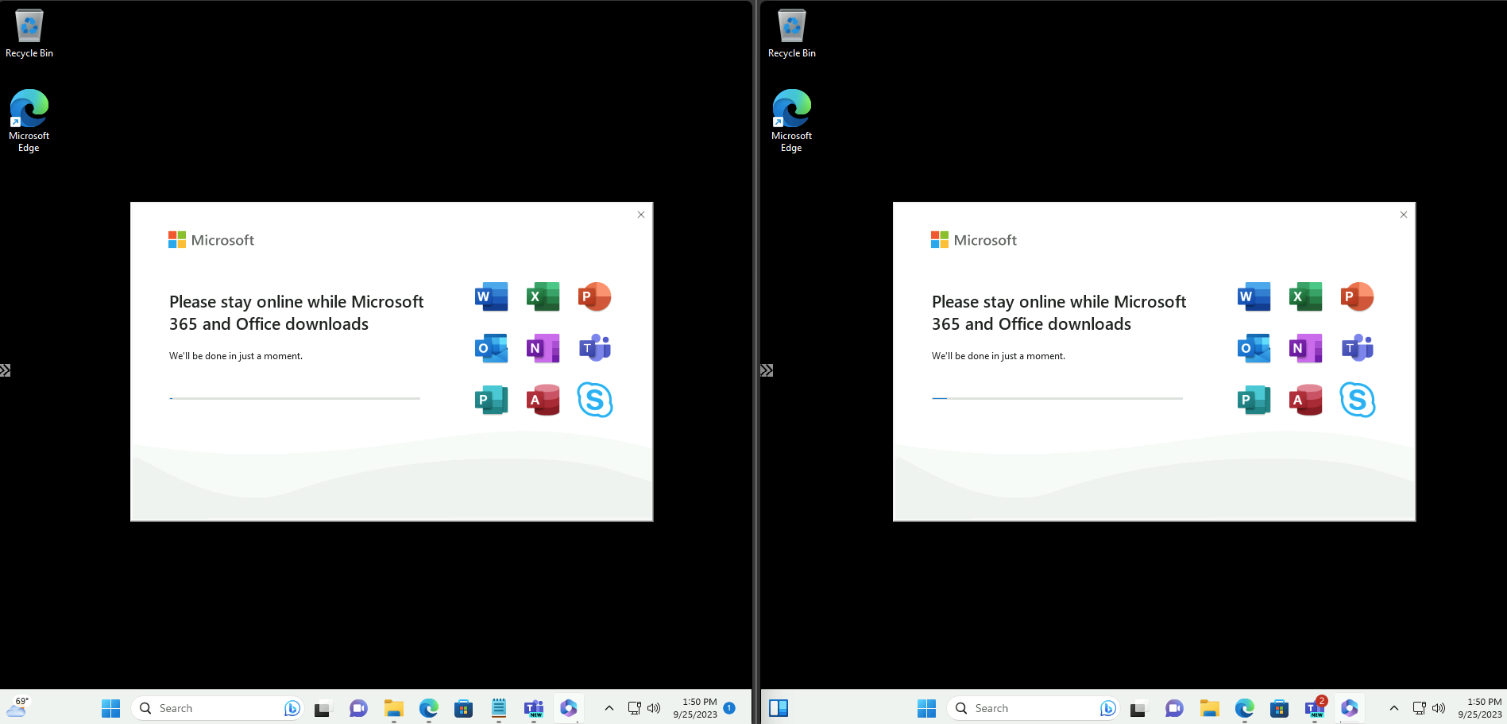The width and height of the screenshot is (1507, 724).
Task: Open clock and calendar on right taskbar
Action: pyautogui.click(x=1480, y=708)
